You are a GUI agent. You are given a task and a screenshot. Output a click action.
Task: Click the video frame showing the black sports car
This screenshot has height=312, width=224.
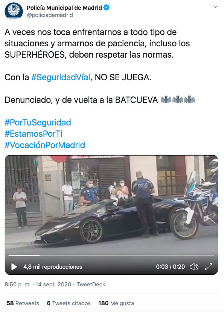[x=111, y=205]
